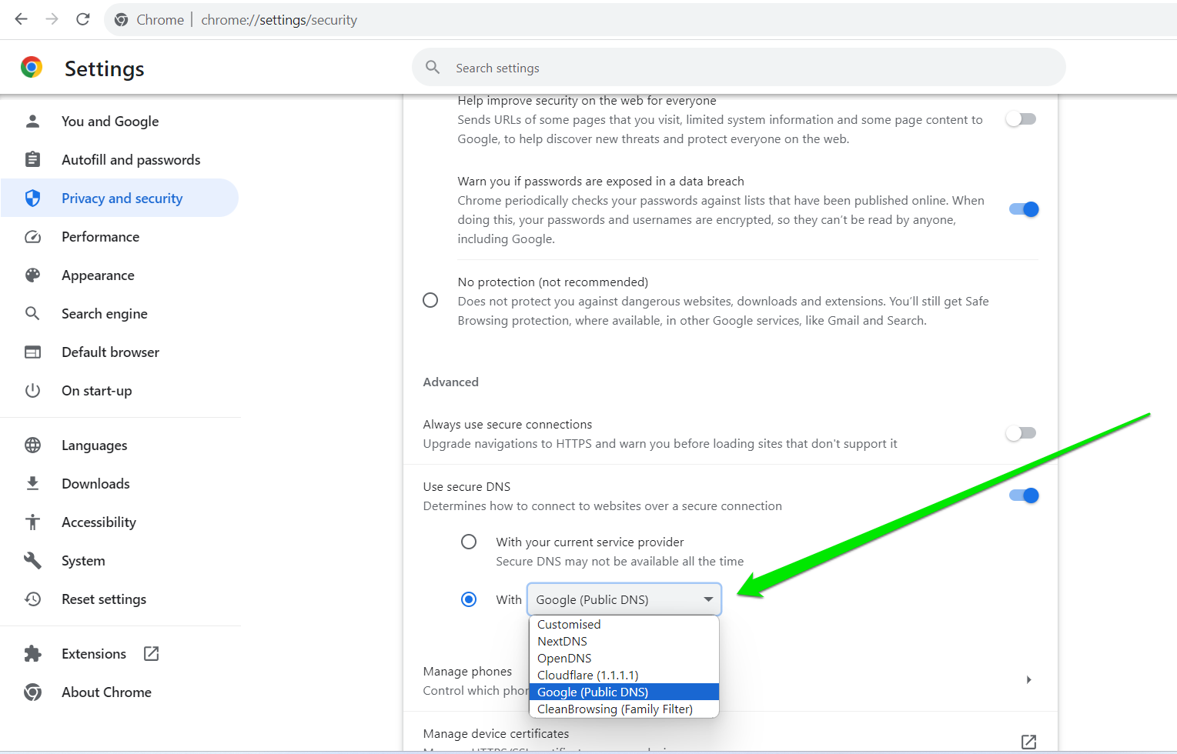Select the With custom provider radio button
The height and width of the screenshot is (754, 1177).
click(x=468, y=599)
